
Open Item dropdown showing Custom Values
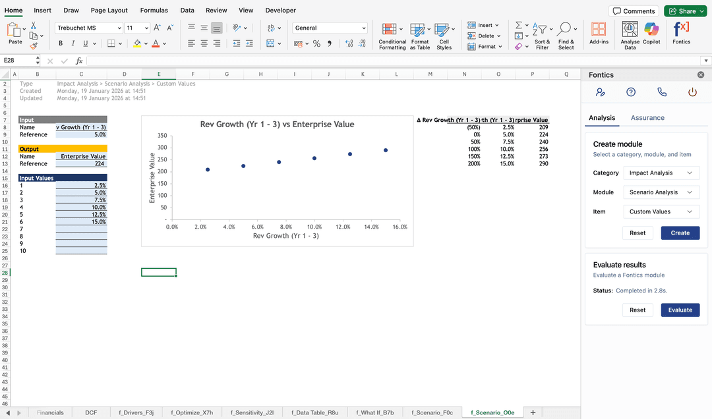pyautogui.click(x=661, y=211)
